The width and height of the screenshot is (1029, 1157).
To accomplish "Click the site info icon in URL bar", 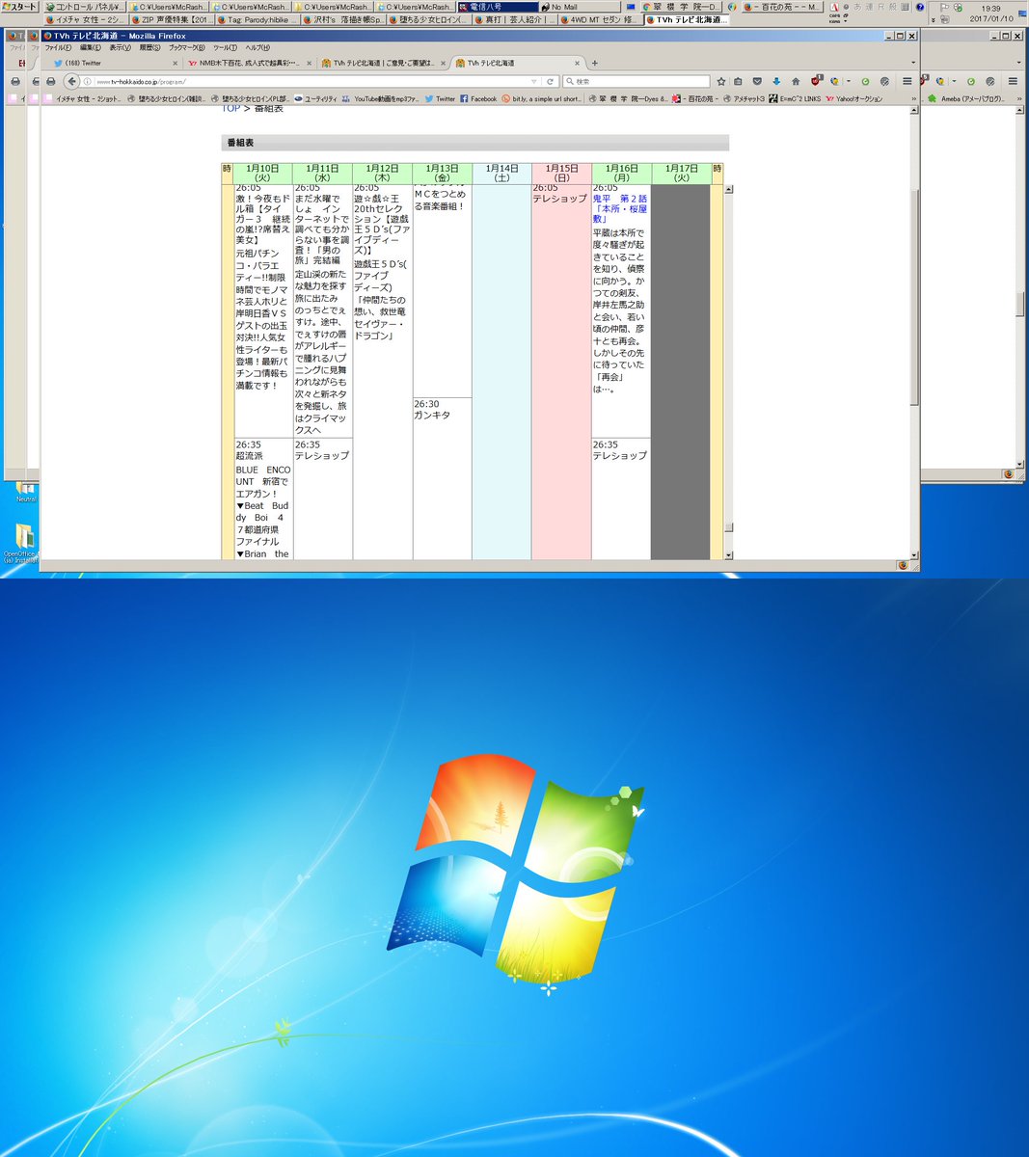I will click(x=87, y=81).
